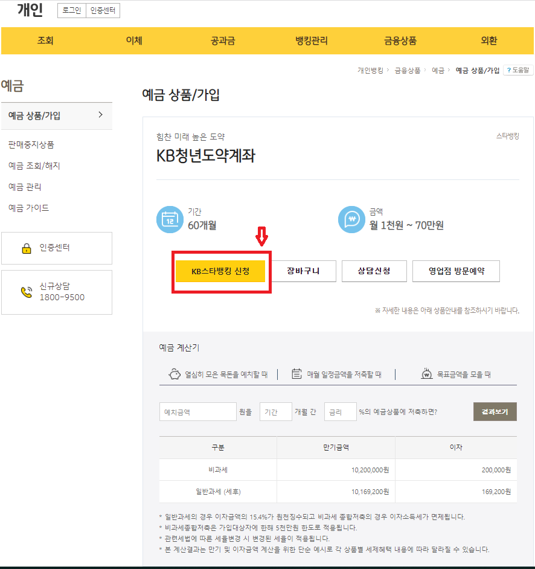Click the piggy bank icon for 열심히 모은 목돈 예치
535x569 pixels.
pyautogui.click(x=174, y=375)
